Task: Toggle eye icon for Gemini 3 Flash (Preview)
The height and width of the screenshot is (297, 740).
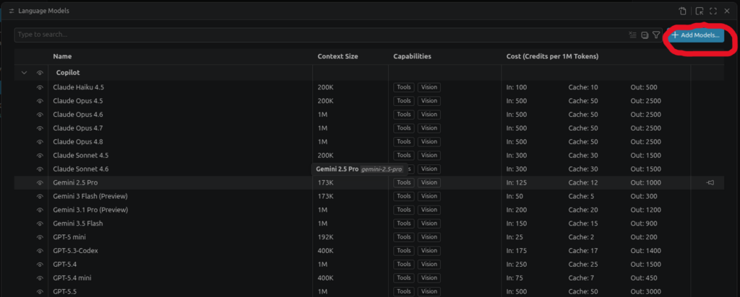Action: (40, 196)
